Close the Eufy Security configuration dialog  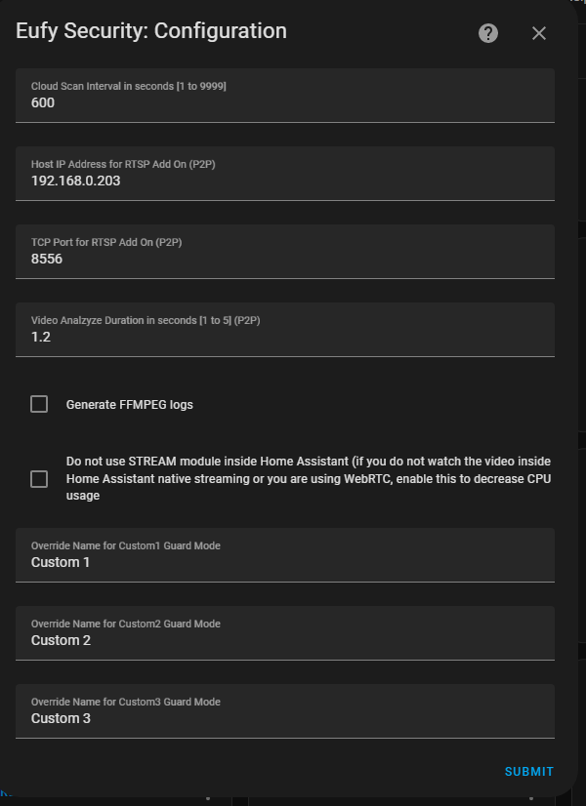(539, 32)
